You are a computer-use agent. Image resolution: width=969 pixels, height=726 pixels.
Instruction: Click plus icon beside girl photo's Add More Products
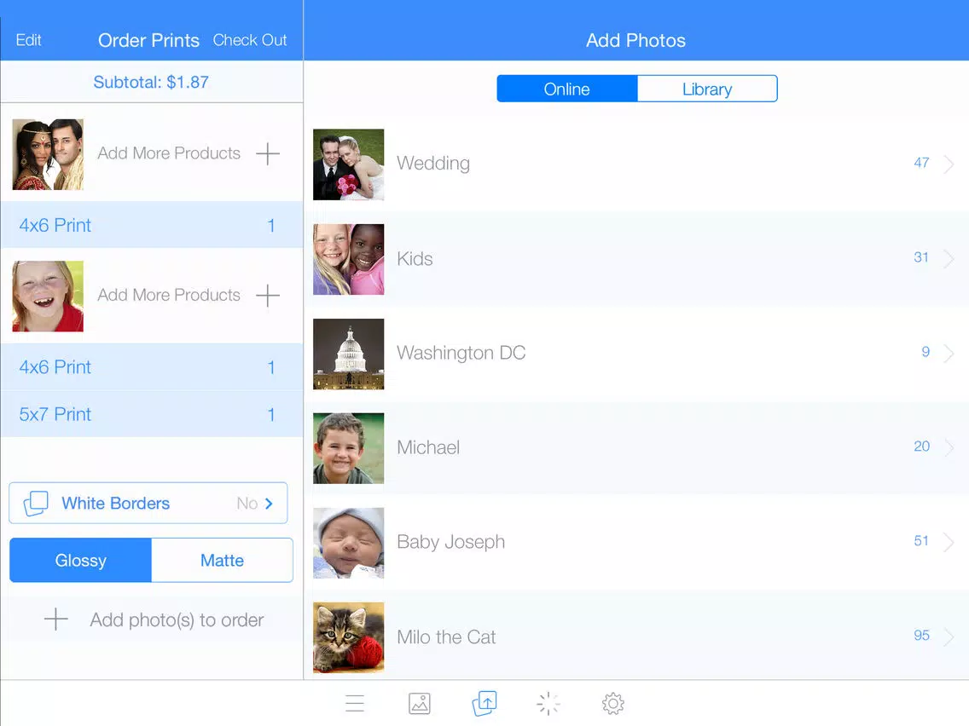click(268, 295)
